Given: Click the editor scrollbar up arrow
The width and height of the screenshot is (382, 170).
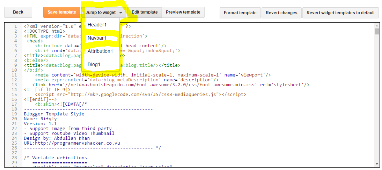Looking at the screenshot, I should click(377, 25).
